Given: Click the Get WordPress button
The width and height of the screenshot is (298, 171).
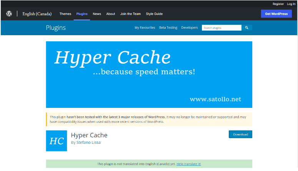Looking at the screenshot, I should [276, 14].
